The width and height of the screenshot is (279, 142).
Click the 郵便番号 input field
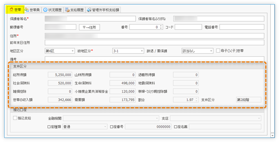(60, 27)
